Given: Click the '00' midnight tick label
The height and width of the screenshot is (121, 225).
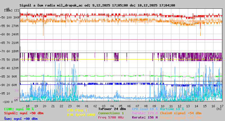Looking at the screenshot, I should point(78,106).
